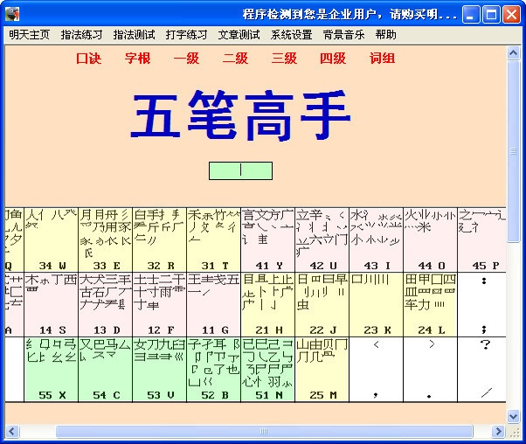Open the 指法练习 menu
This screenshot has height=444, width=526.
pos(81,35)
